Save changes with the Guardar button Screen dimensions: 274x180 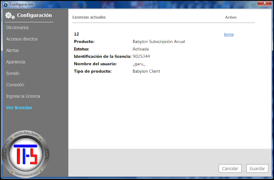click(257, 169)
